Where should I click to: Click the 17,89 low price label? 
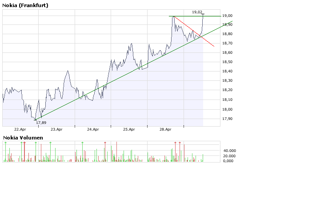click(41, 123)
